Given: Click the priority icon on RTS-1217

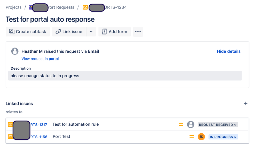Looking at the screenshot, I should [x=181, y=124].
